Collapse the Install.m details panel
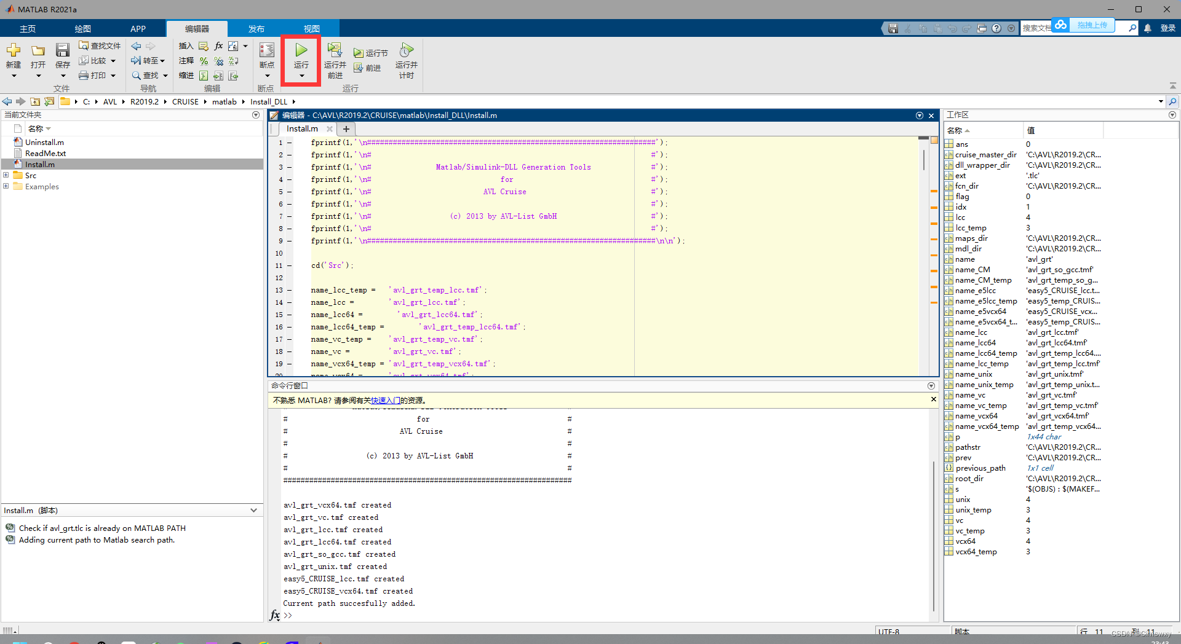The width and height of the screenshot is (1181, 644). 253,510
